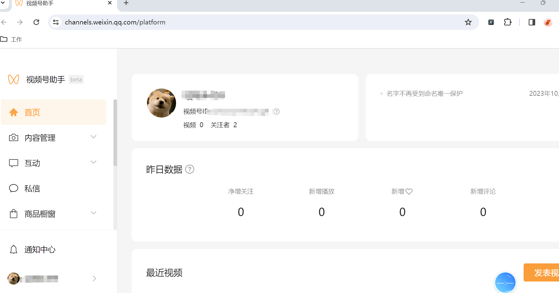Click the 净增关注 statistic value
The image size is (559, 293).
coord(241,212)
